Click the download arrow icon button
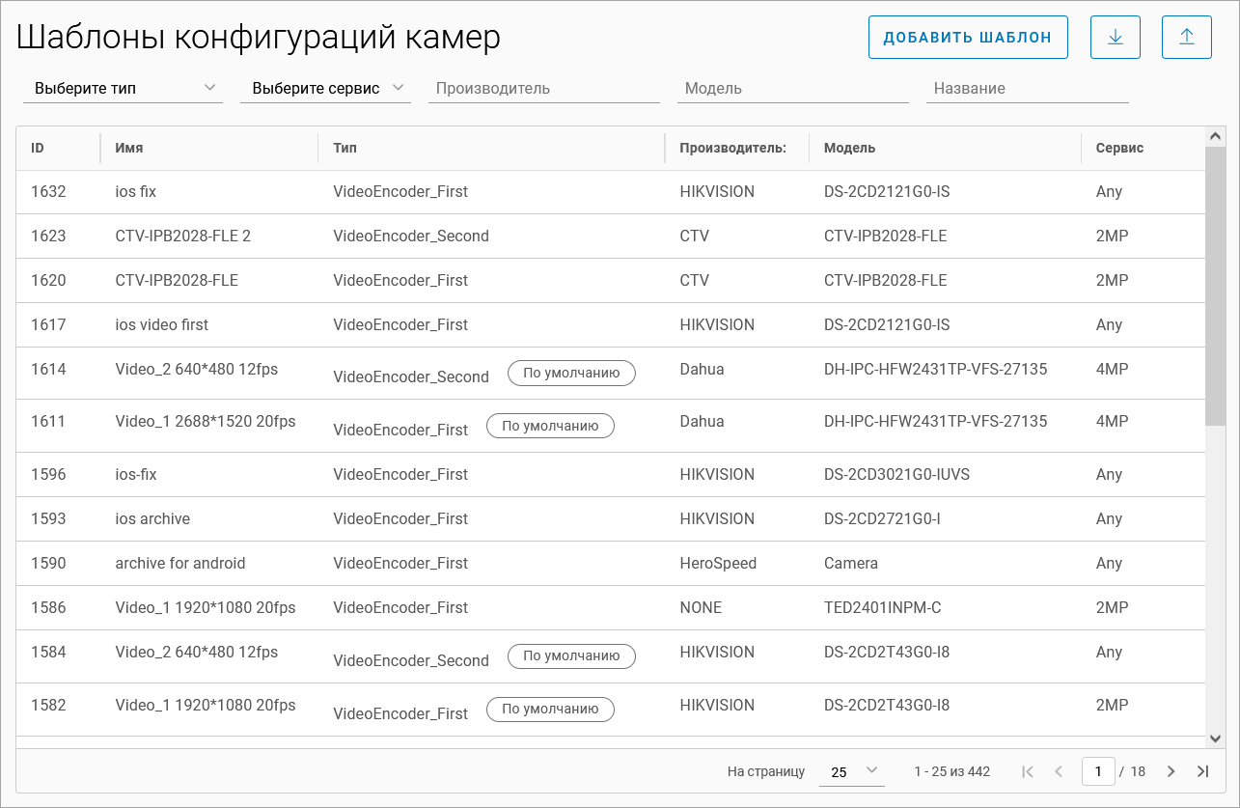 1115,38
